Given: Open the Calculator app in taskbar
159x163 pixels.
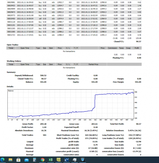Looking at the screenshot, I should (34, 160).
